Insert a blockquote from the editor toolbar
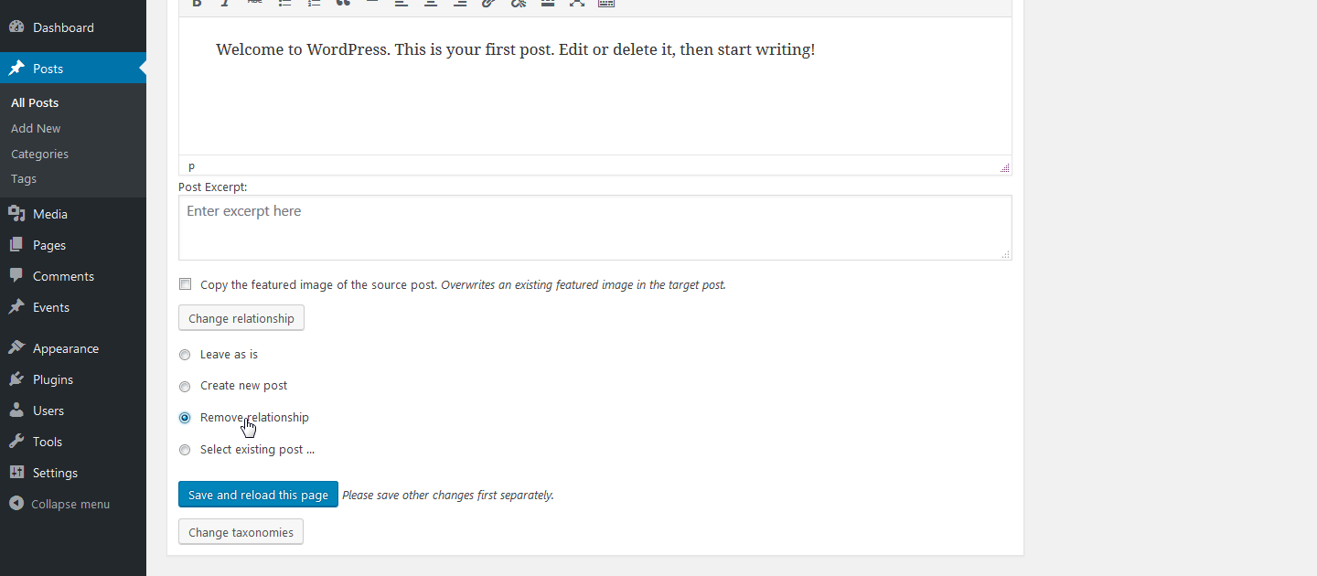The height and width of the screenshot is (576, 1317). 342,3
